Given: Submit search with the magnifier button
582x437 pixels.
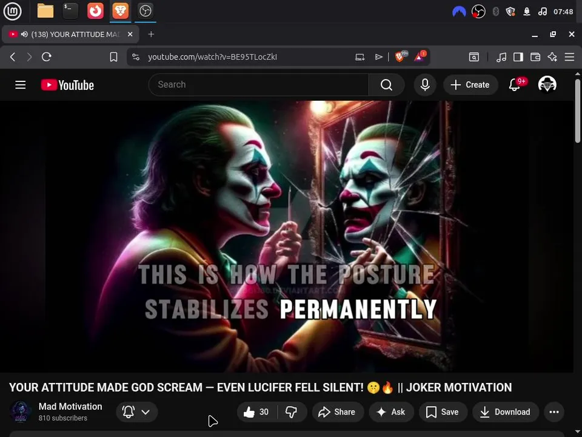Looking at the screenshot, I should 386,85.
